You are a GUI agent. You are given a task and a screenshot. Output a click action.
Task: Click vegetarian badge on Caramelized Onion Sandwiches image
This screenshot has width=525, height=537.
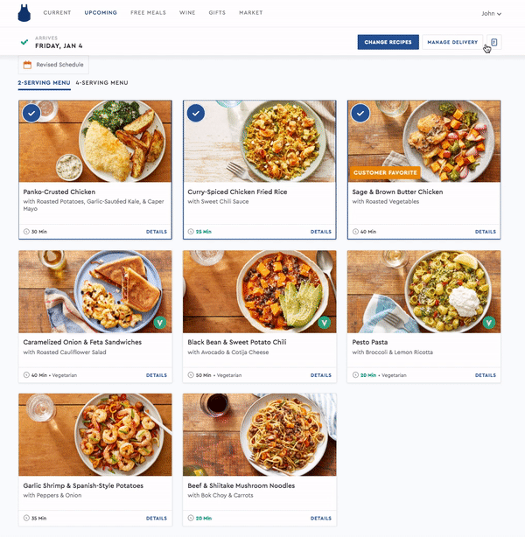coord(160,322)
